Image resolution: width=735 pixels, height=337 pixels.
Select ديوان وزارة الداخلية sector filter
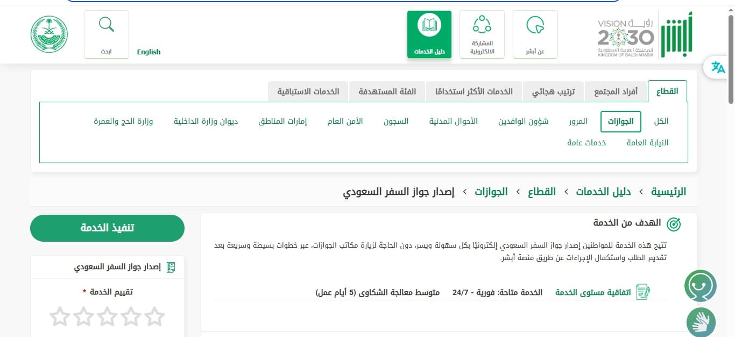coord(206,122)
